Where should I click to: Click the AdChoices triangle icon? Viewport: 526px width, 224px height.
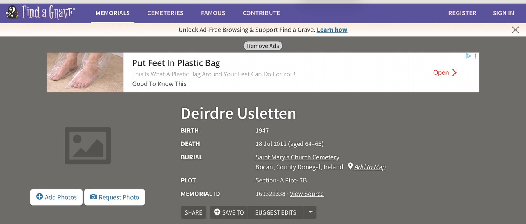pyautogui.click(x=468, y=56)
